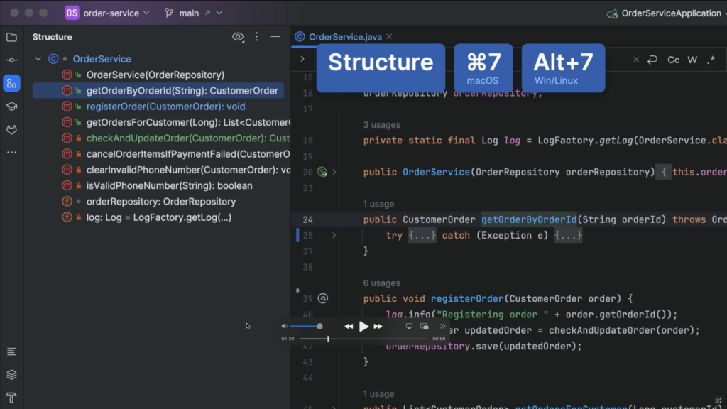The height and width of the screenshot is (409, 727).
Task: Expand the find bar chevron arrow
Action: click(x=302, y=59)
